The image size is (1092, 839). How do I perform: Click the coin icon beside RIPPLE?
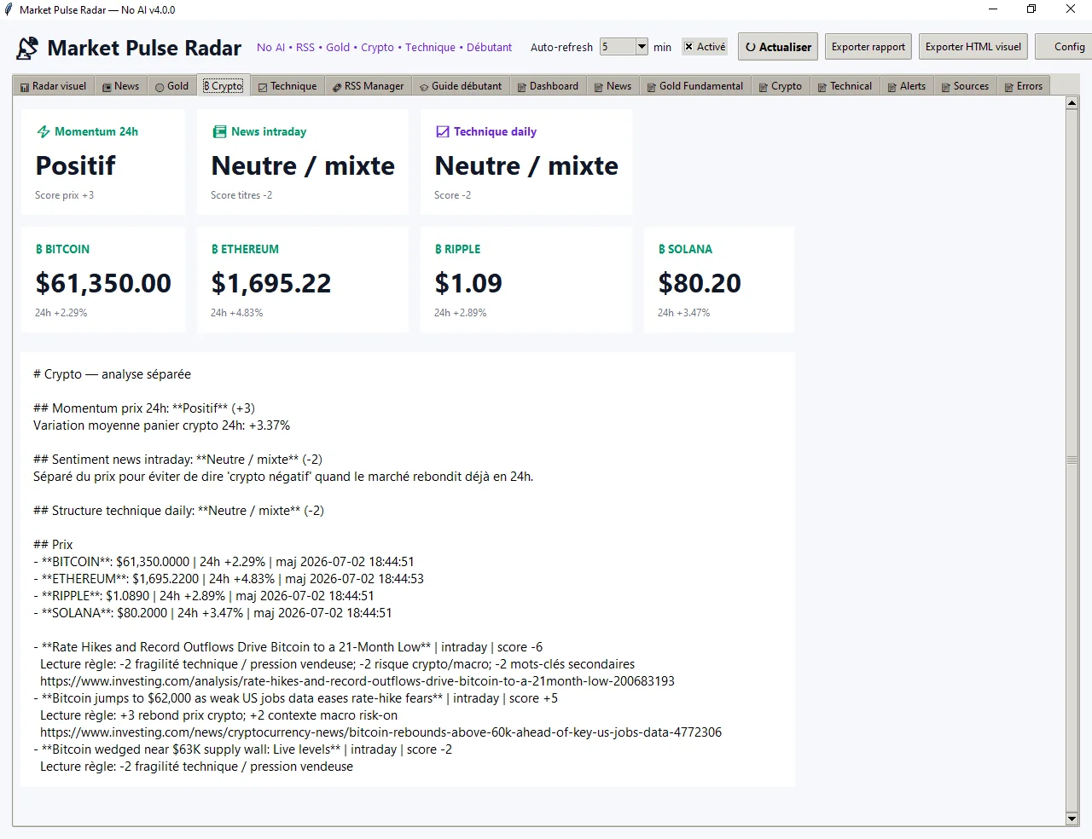point(439,250)
